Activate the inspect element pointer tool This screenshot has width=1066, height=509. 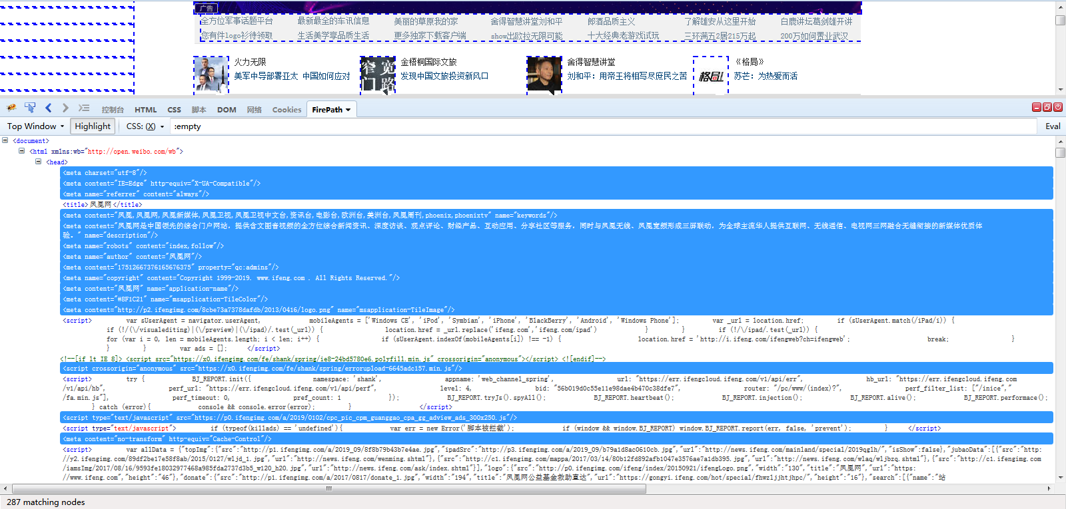[x=30, y=108]
